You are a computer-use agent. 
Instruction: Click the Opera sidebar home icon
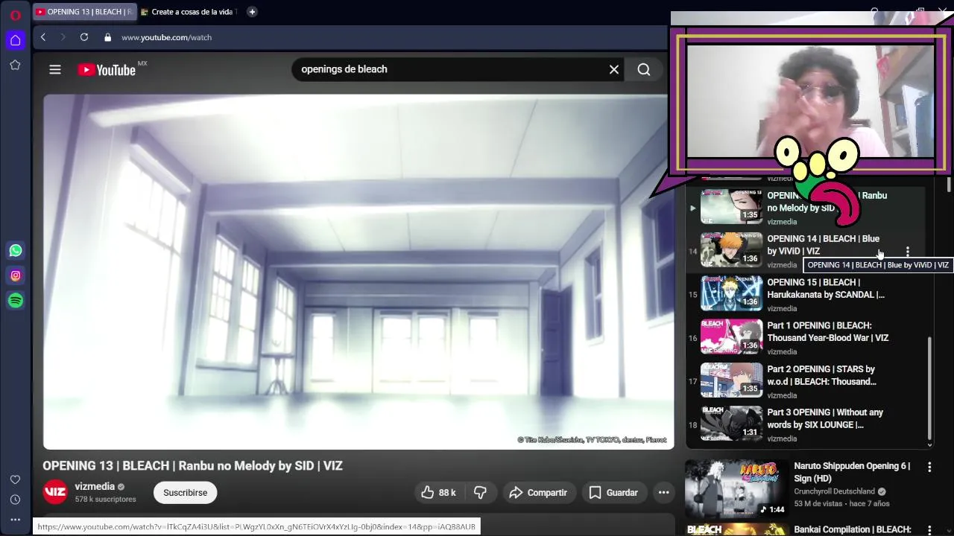(x=15, y=40)
